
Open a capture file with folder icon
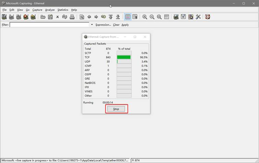point(43,17)
